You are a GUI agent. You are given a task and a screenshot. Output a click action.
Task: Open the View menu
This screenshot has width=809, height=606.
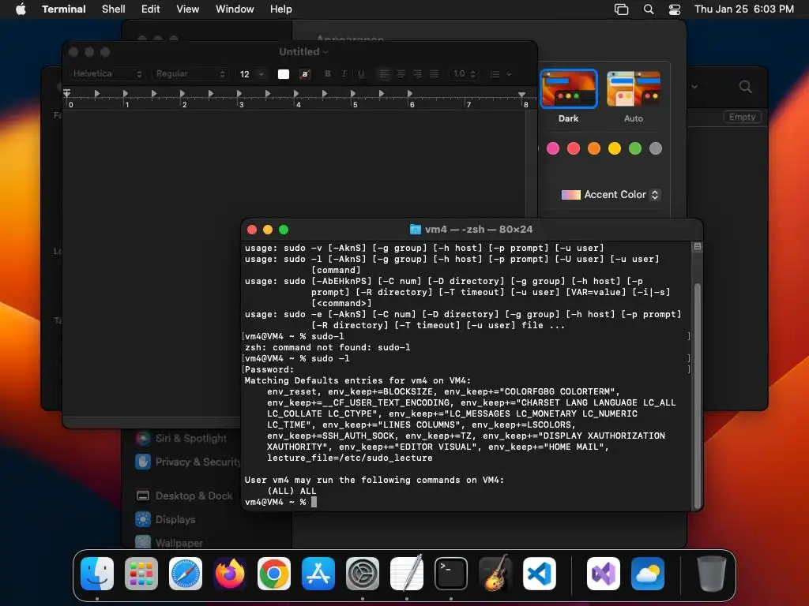188,9
